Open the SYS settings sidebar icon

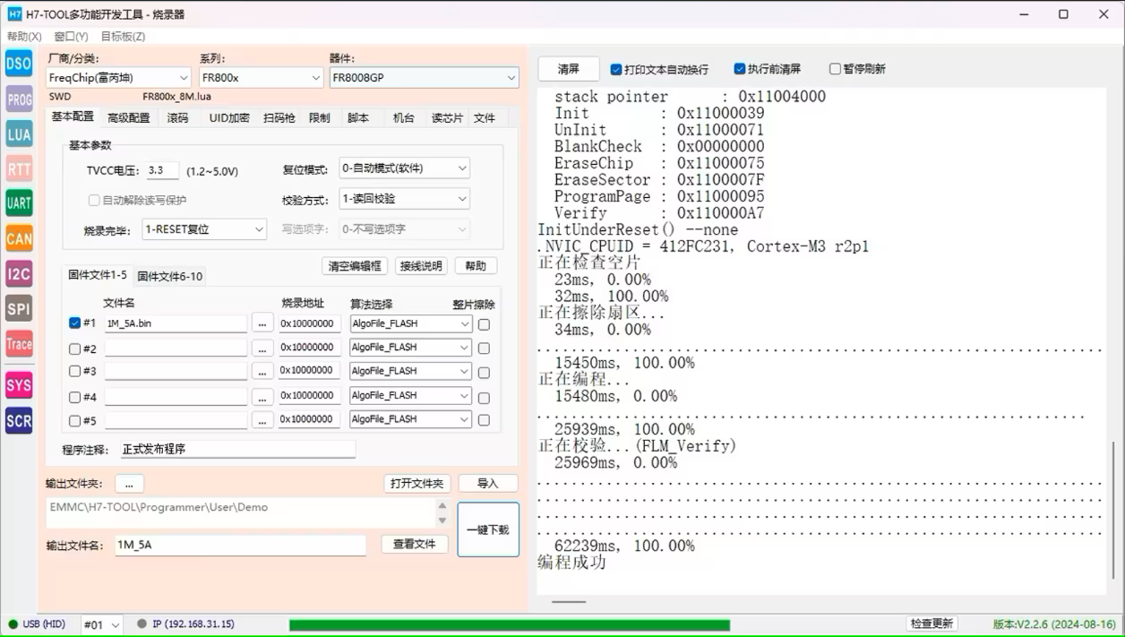point(19,386)
